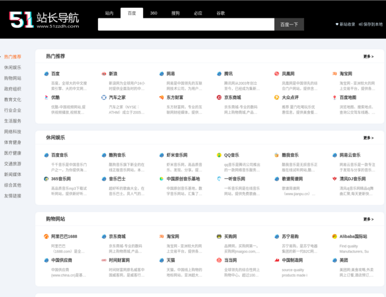Viewport: 386px width, 297px height.
Task: Choose the 必应 search tab
Action: (198, 13)
